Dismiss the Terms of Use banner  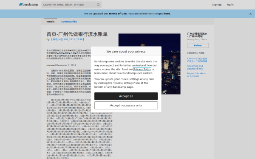[250, 14]
